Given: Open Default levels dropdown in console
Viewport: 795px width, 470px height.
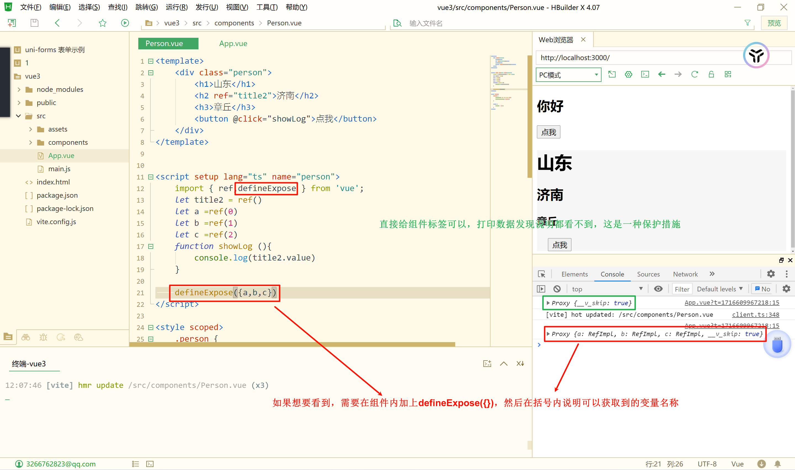Looking at the screenshot, I should pos(720,289).
